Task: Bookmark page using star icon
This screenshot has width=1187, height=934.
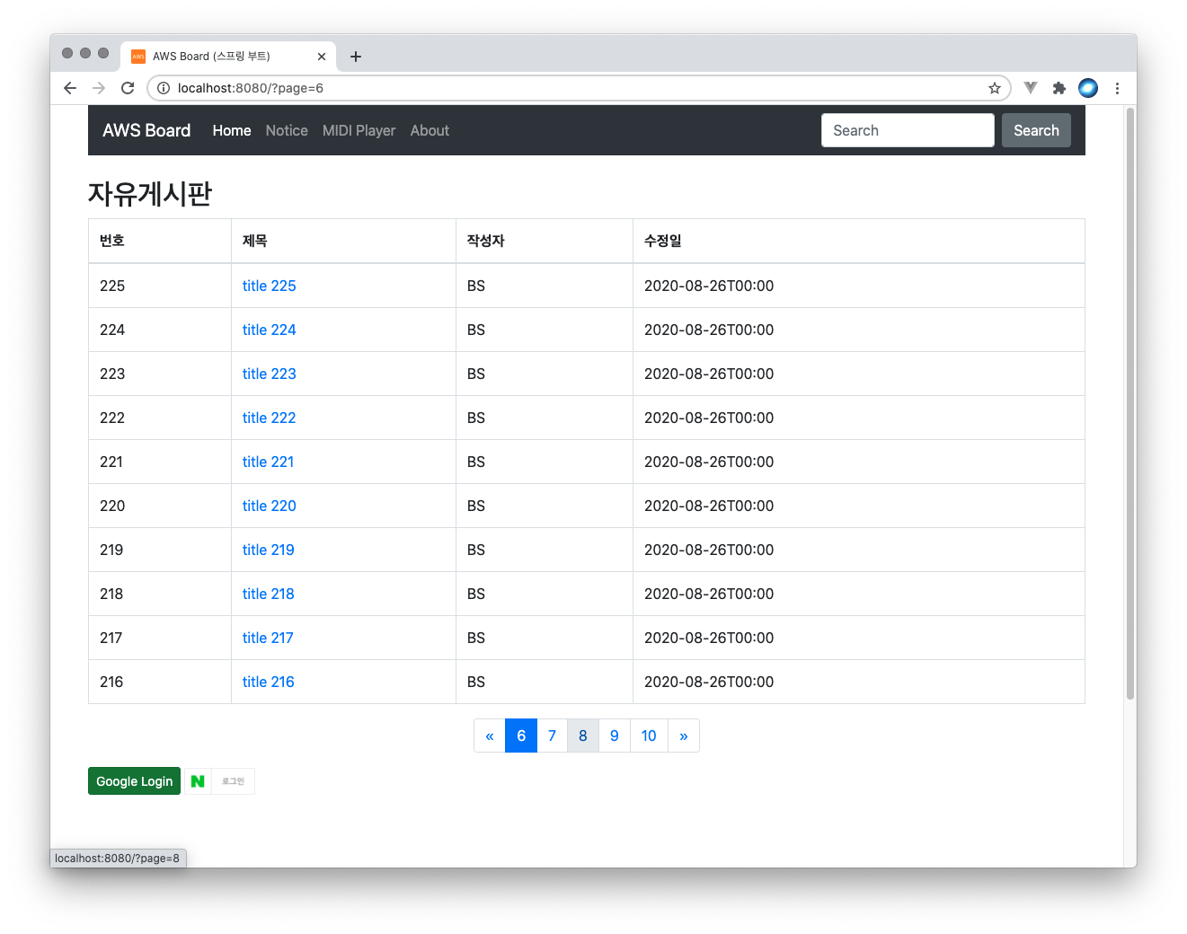Action: (x=994, y=88)
